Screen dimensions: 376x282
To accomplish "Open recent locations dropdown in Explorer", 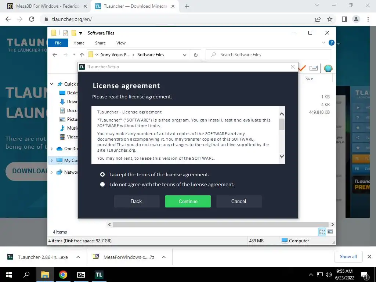I will (x=74, y=55).
